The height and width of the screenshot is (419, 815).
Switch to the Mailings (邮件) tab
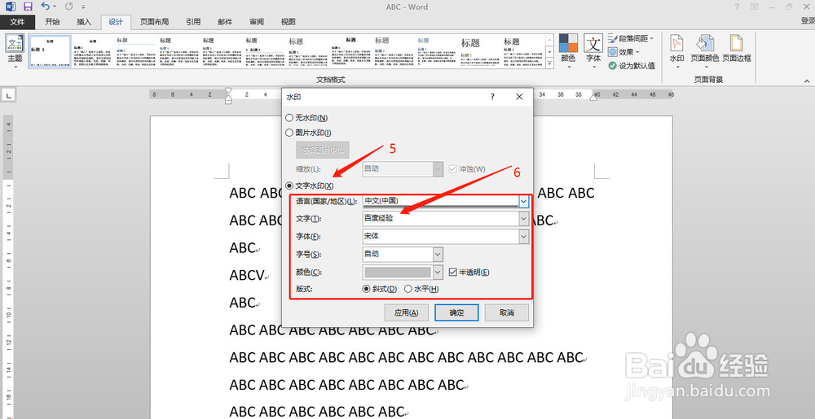[225, 22]
